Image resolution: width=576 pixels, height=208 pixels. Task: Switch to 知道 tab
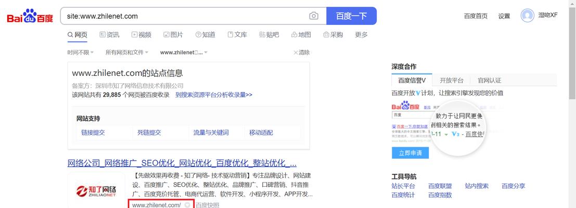click(x=206, y=35)
